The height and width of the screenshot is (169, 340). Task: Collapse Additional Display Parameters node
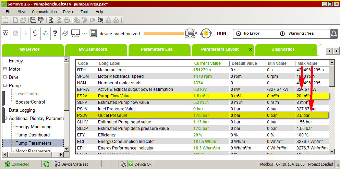point(5,118)
